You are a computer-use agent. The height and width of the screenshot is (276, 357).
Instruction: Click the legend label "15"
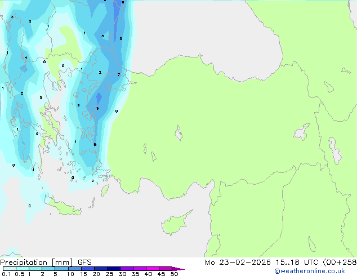[83, 274]
